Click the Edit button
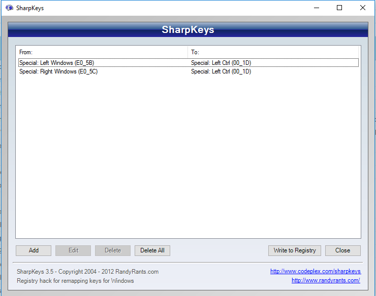The width and height of the screenshot is (376, 296). [x=73, y=250]
